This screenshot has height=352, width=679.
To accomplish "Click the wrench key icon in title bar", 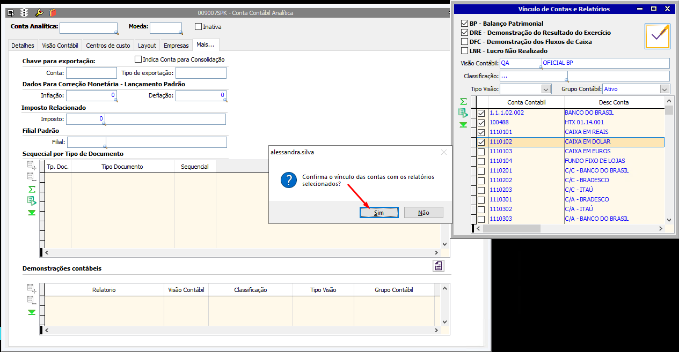I will click(39, 12).
